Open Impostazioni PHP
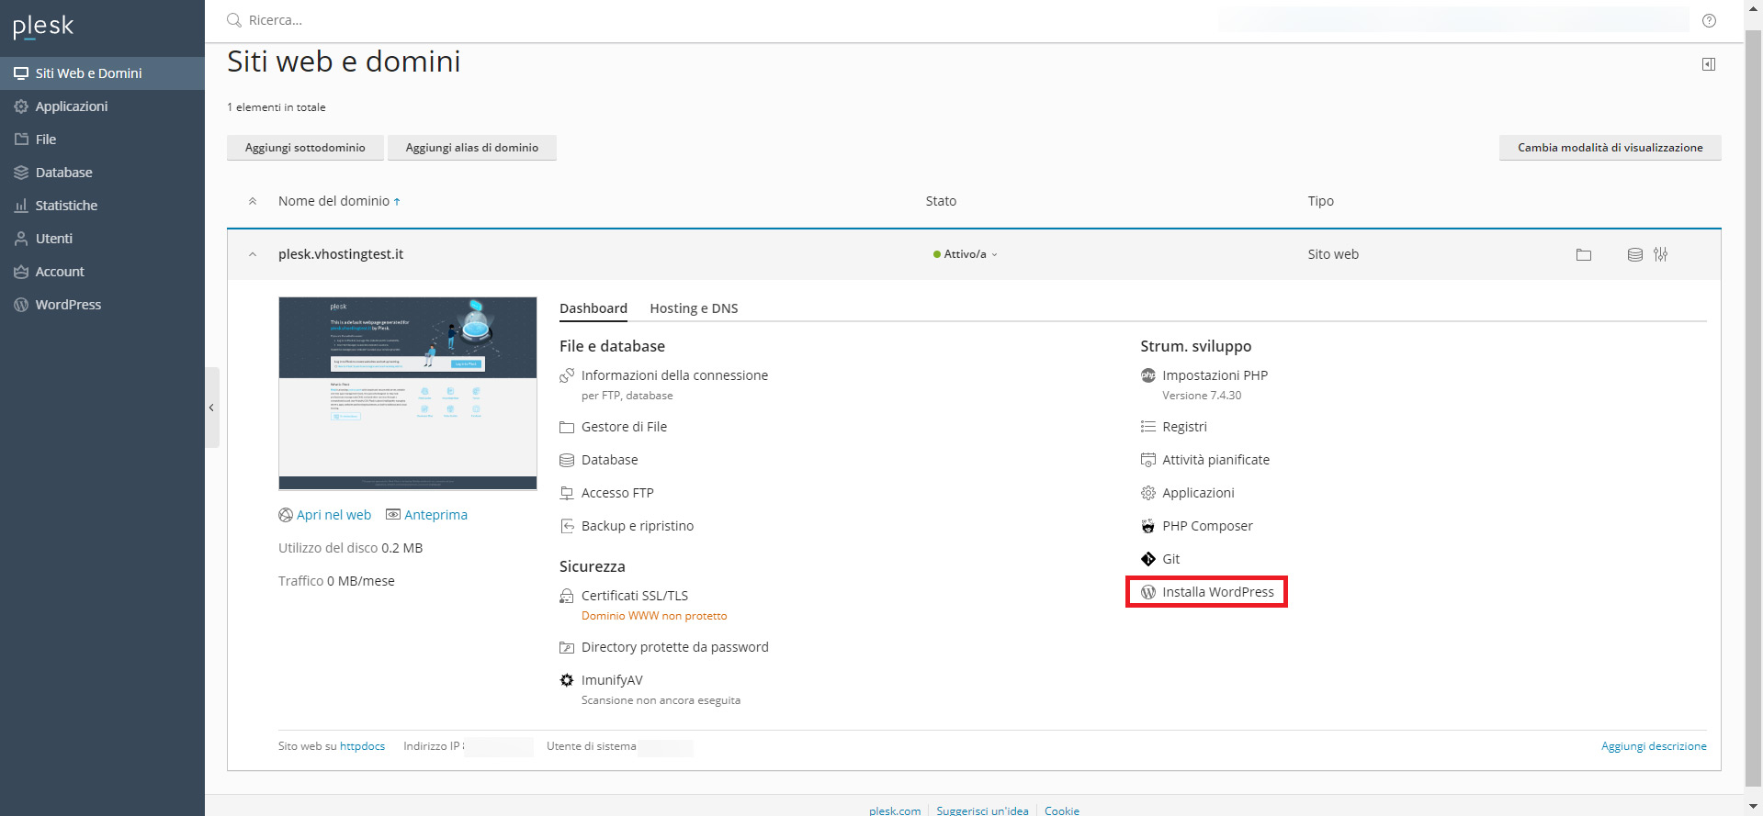This screenshot has height=816, width=1763. tap(1215, 375)
